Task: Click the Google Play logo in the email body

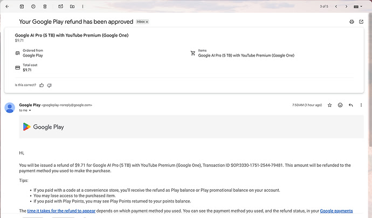Action: click(x=44, y=127)
